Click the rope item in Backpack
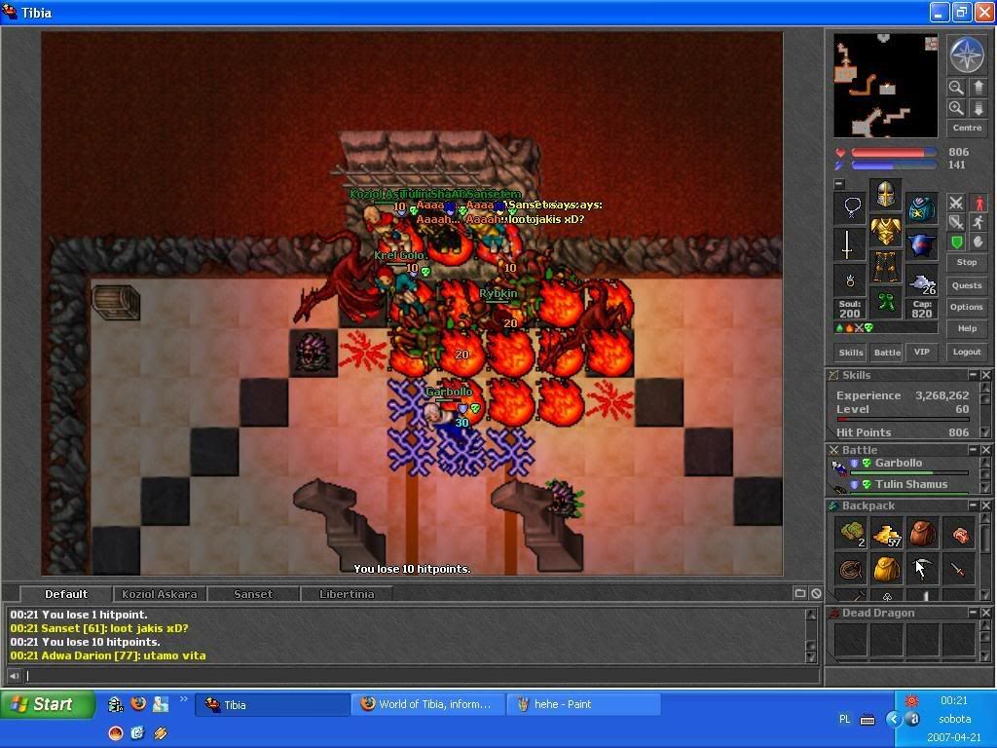Image resolution: width=997 pixels, height=748 pixels. pyautogui.click(x=851, y=569)
